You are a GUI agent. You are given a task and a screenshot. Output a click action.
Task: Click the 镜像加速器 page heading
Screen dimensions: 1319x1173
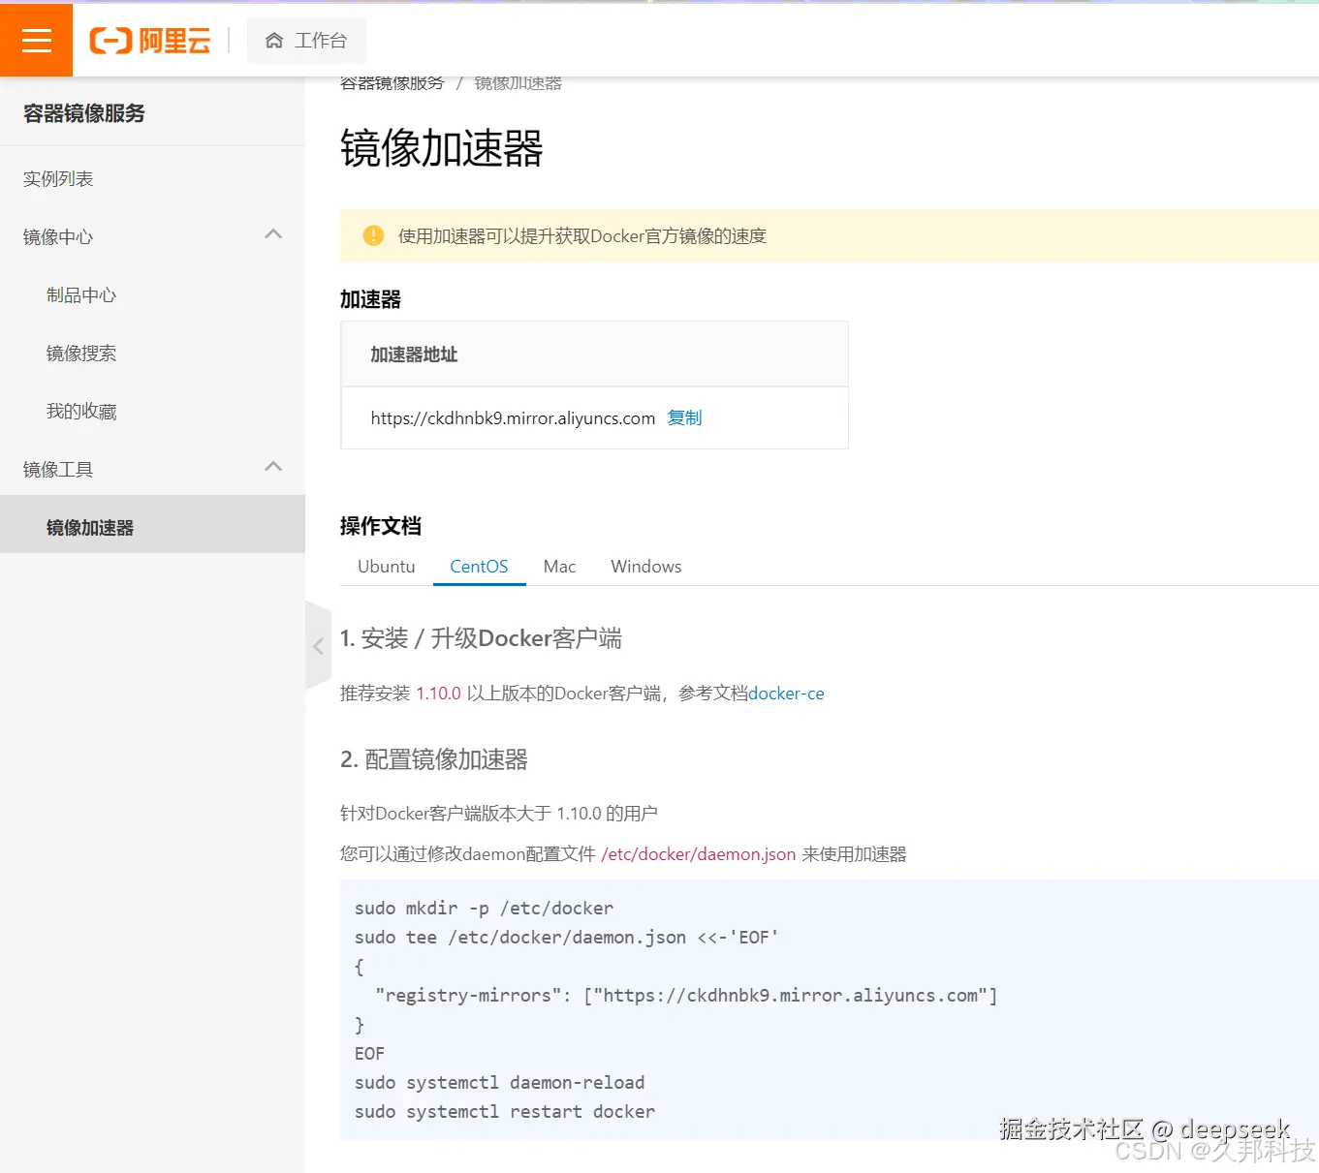coord(441,149)
